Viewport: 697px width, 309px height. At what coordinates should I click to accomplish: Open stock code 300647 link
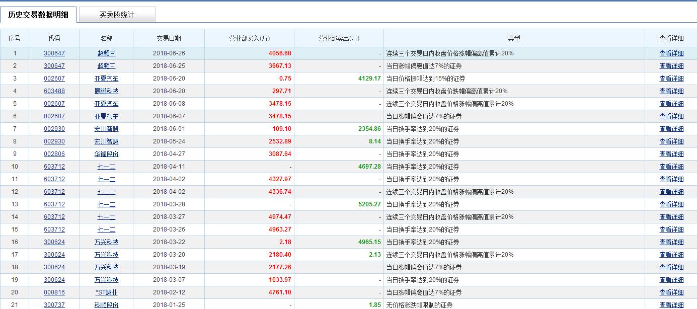pos(53,53)
